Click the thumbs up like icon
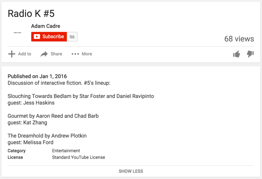This screenshot has height=179, width=262. 236,54
